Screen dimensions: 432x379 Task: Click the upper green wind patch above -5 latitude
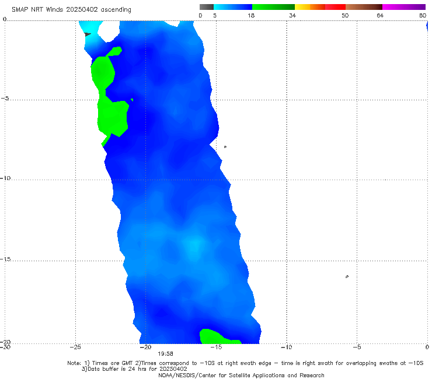pyautogui.click(x=103, y=71)
